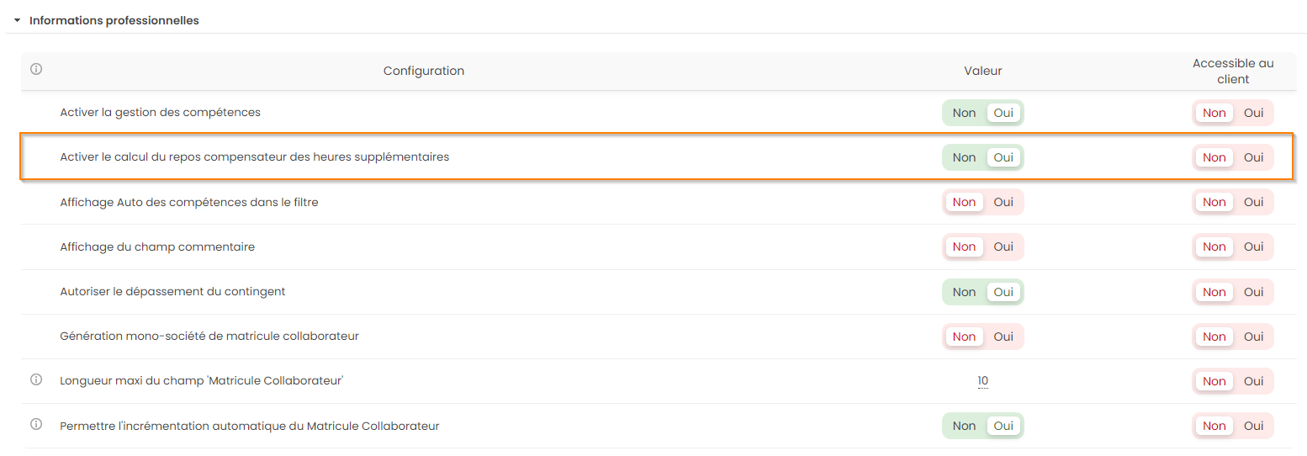Set 'Autoriser le dépassement du contingent' value to Non
This screenshot has height=456, width=1307.
pos(964,292)
